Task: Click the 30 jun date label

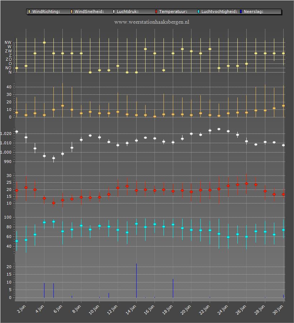Action: 278,310
